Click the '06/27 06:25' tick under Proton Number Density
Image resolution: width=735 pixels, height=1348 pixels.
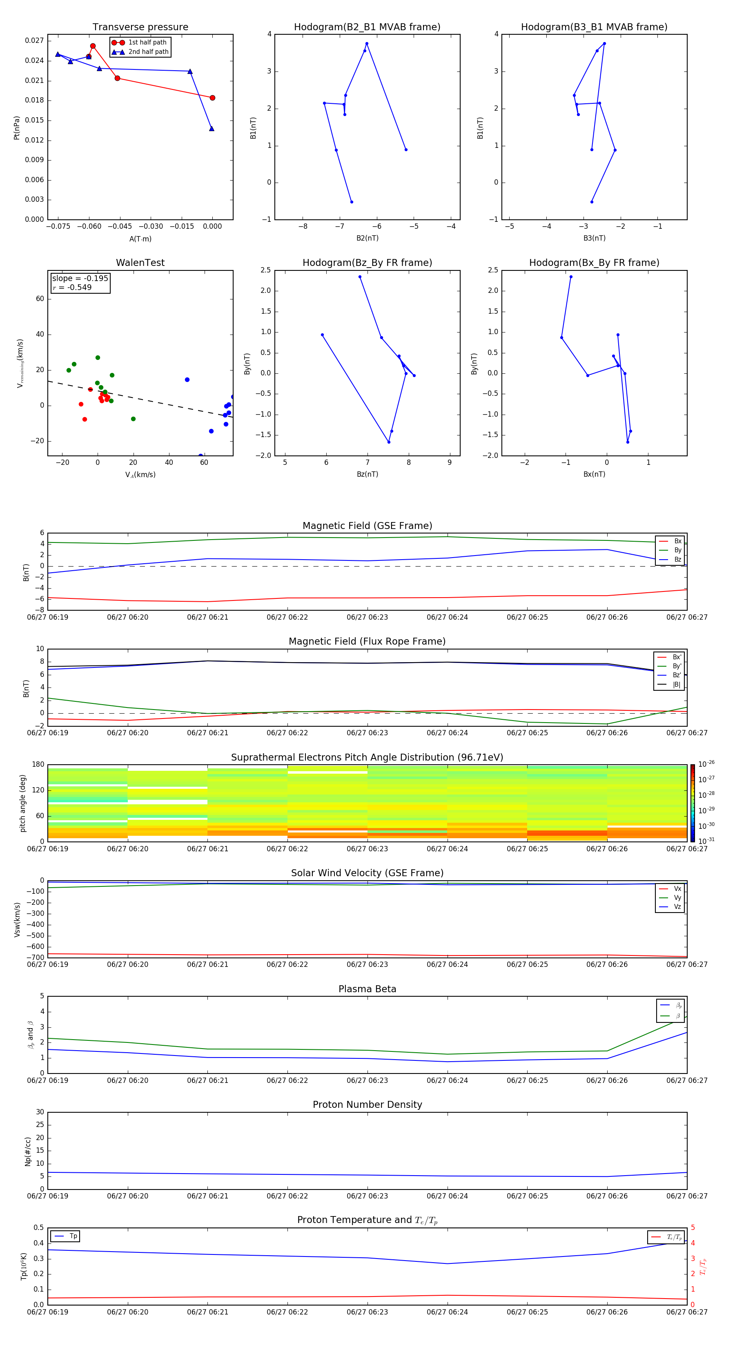pyautogui.click(x=527, y=1196)
